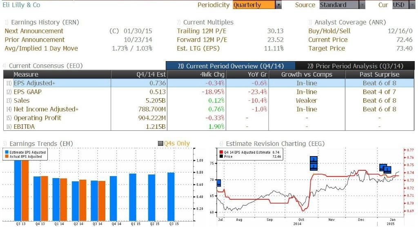This screenshot has height=227, width=418.
Task: Click Sales estimate value 5.205B
Action: (x=156, y=101)
